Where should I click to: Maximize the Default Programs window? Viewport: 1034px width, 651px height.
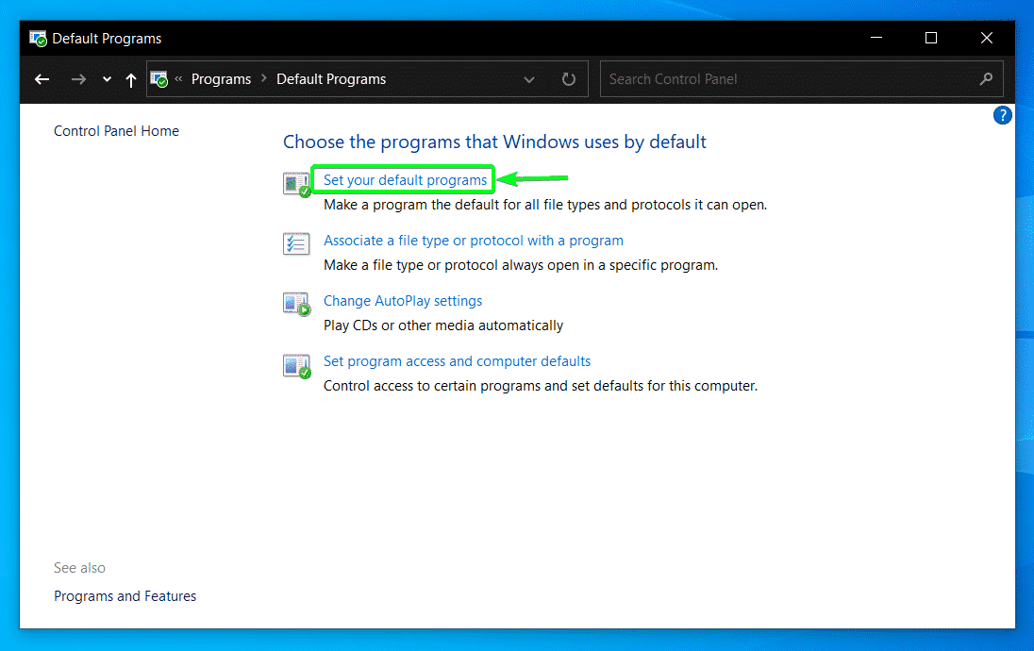point(931,38)
